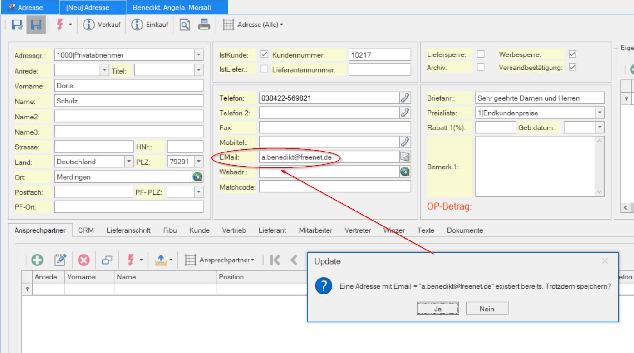Viewport: 634px width, 353px height.
Task: Open the Fibu tab
Action: pyautogui.click(x=170, y=230)
